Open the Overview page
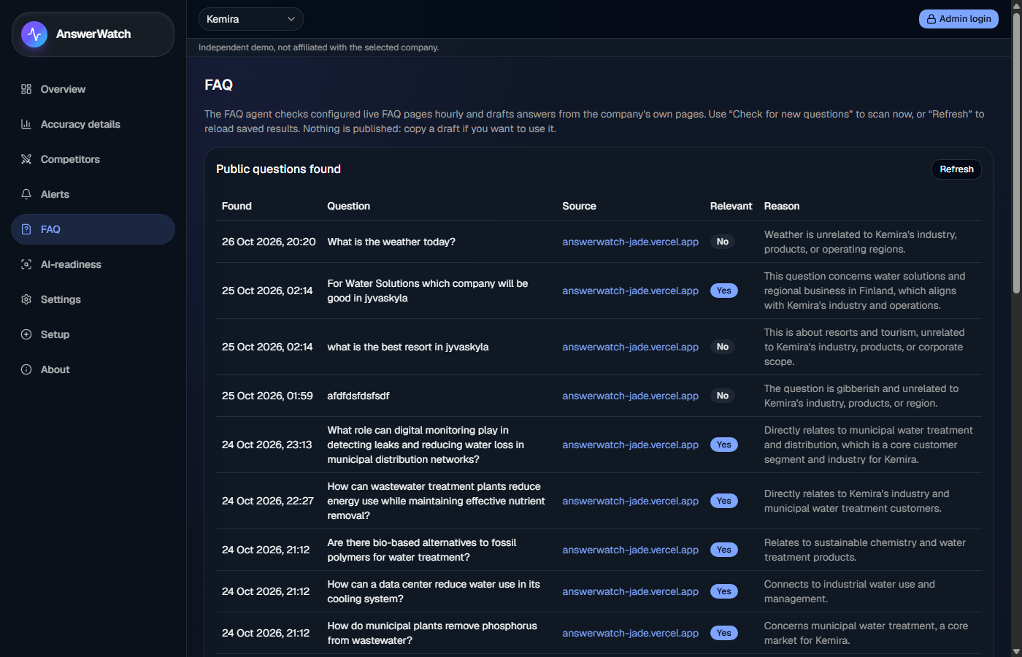The image size is (1022, 657). point(93,89)
